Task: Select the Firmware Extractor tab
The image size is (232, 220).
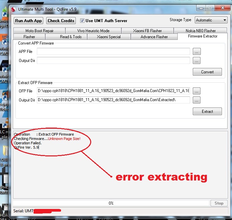Action: pos(202,36)
